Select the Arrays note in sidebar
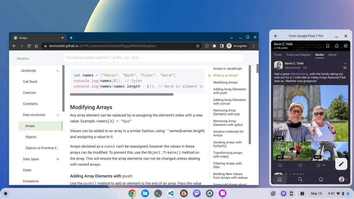 pyautogui.click(x=40, y=126)
